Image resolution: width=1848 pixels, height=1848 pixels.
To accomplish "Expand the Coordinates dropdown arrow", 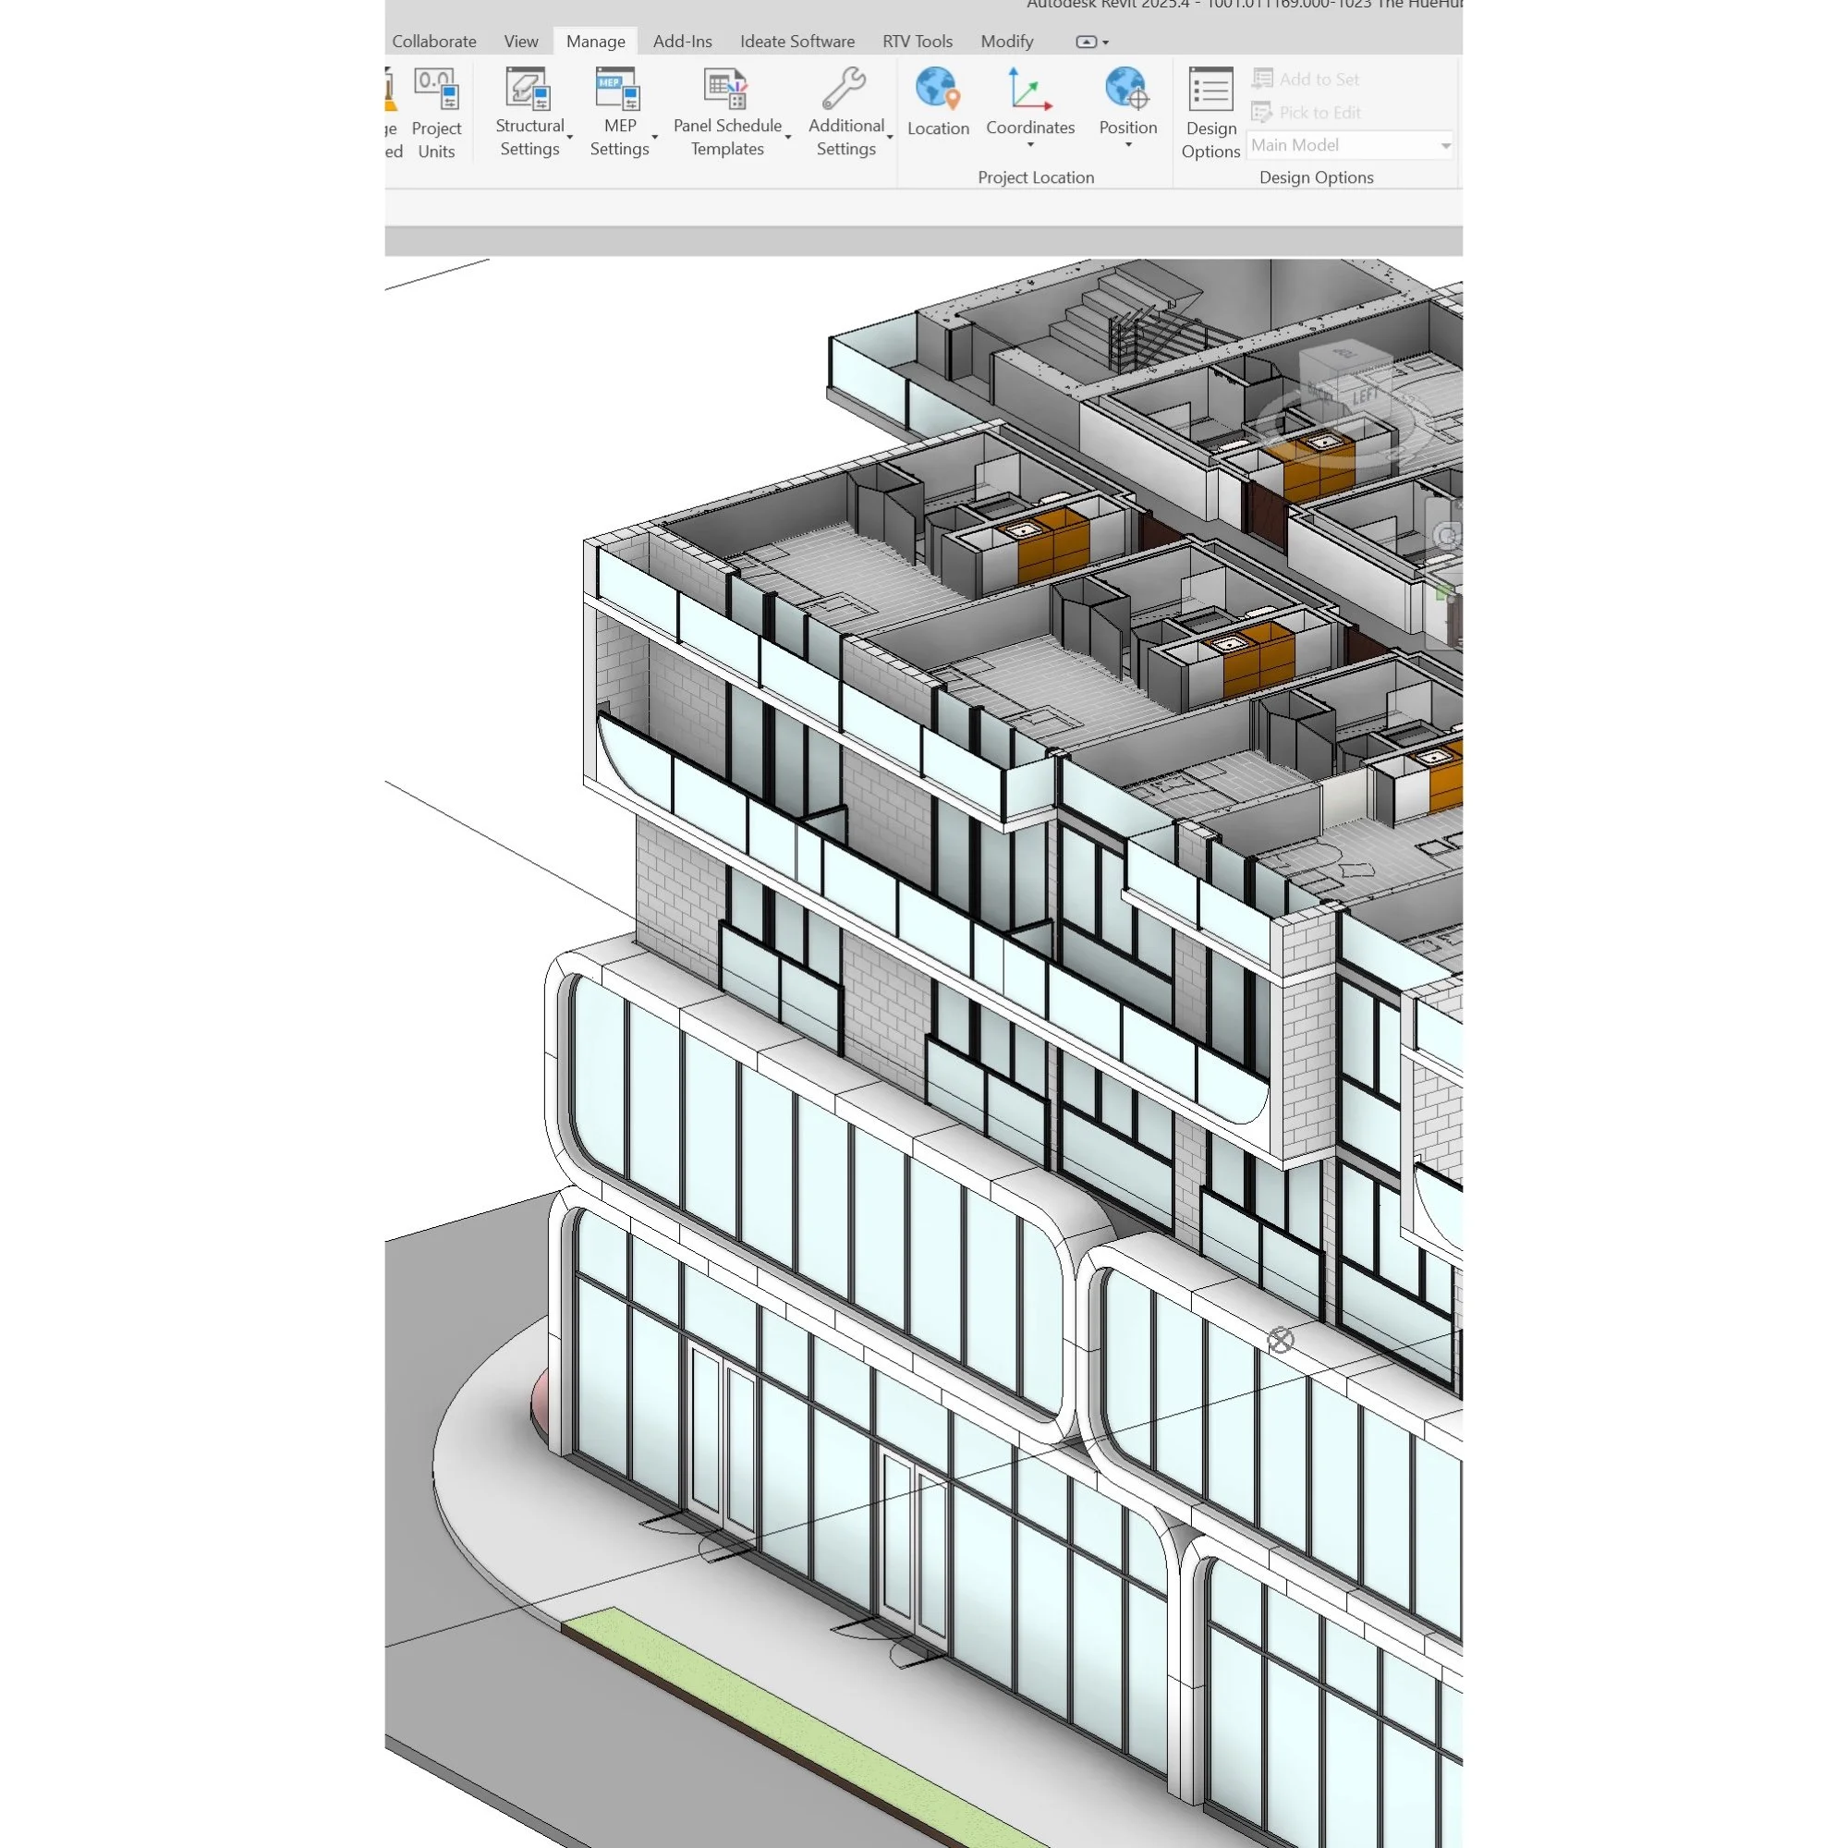I will 1030,145.
